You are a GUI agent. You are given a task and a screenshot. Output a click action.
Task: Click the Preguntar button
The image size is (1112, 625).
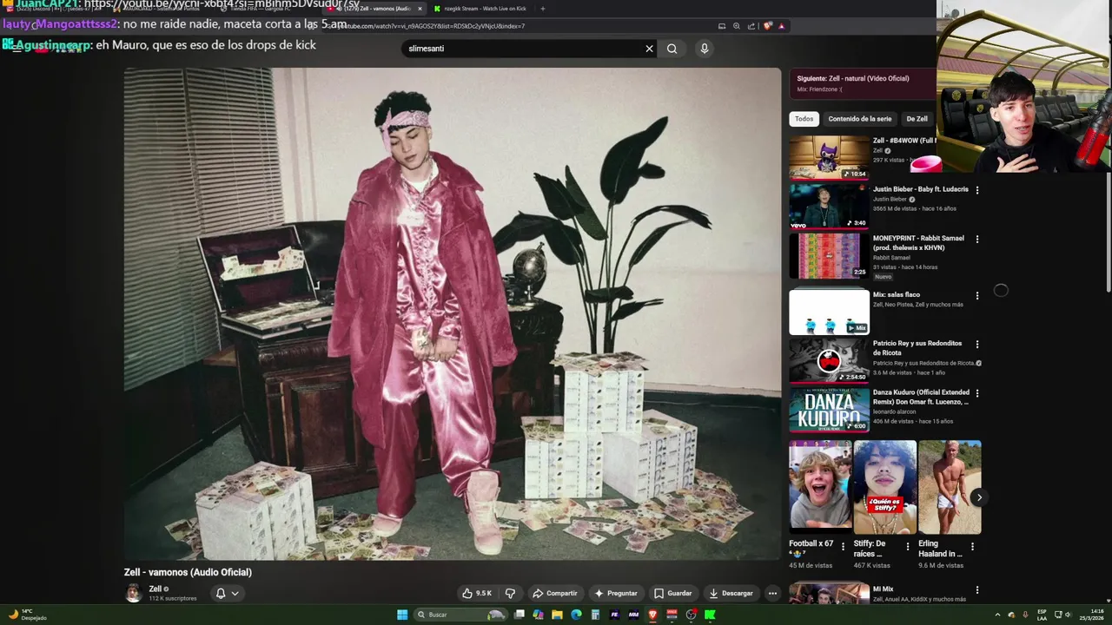tap(616, 593)
